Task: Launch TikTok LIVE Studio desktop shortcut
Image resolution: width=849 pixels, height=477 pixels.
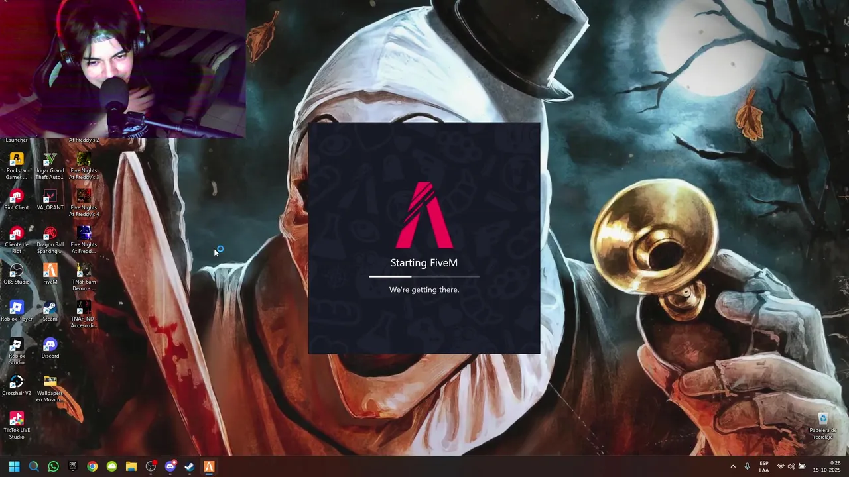Action: [17, 426]
